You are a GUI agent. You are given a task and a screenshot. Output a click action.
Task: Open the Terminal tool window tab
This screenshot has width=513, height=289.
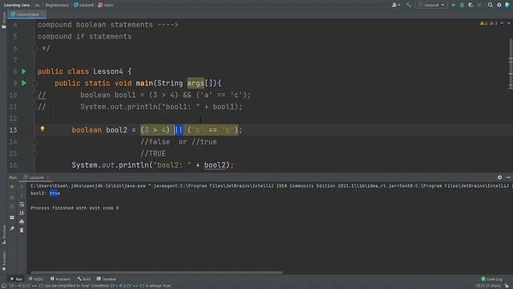tap(107, 279)
